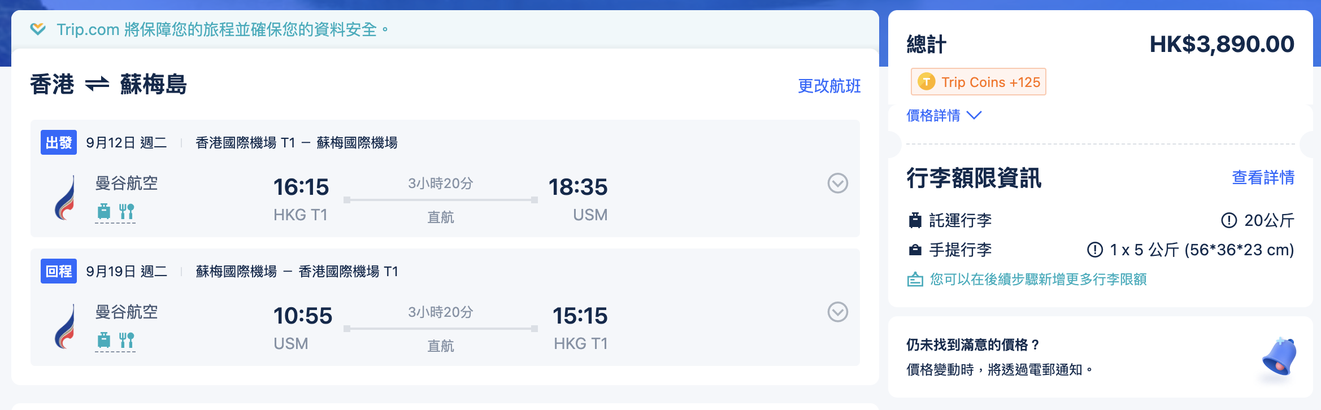Click the Trip Coins +125 badge

pos(979,82)
